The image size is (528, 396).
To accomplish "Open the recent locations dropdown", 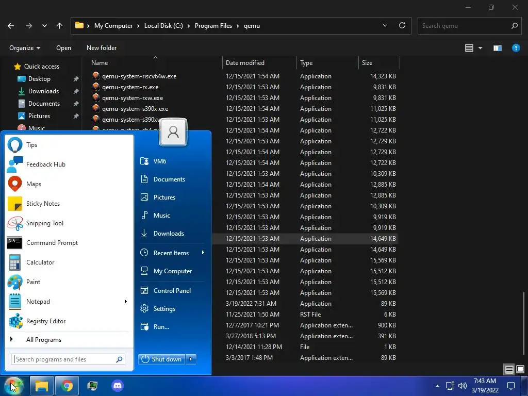I will click(x=44, y=26).
